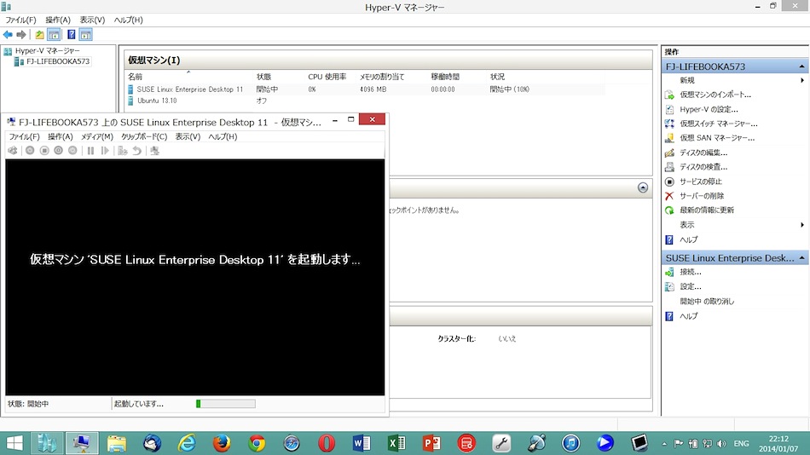This screenshot has height=455, width=810.
Task: Open クリップボード(C) menu in VM window
Action: click(x=144, y=136)
